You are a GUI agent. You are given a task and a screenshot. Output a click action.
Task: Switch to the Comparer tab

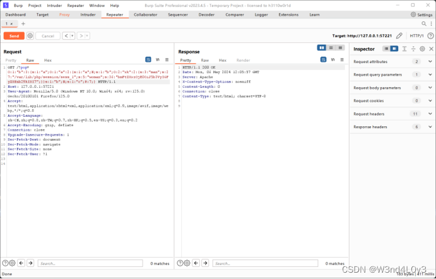tap(235, 15)
